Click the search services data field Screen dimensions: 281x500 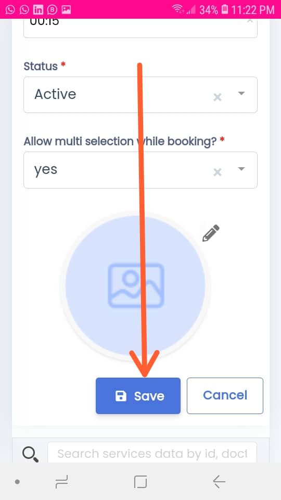click(152, 452)
